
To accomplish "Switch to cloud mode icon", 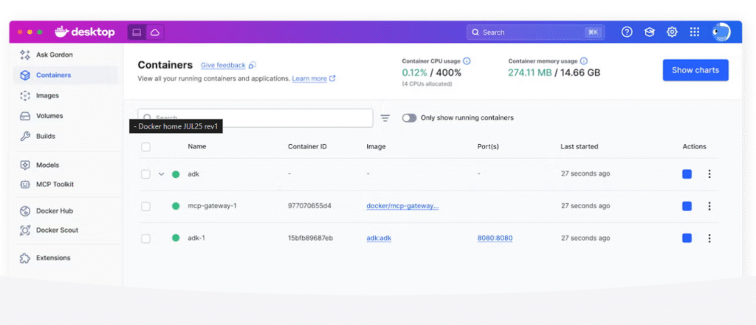I will (155, 32).
